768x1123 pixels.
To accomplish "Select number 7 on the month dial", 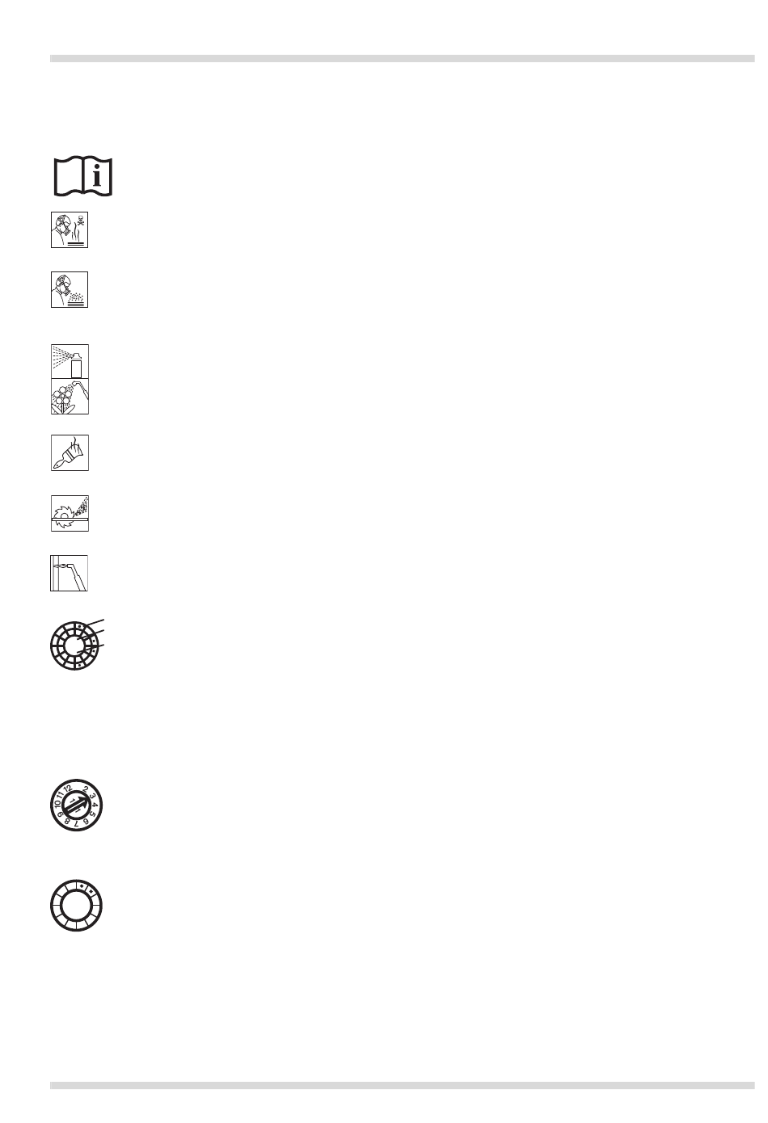I will [x=76, y=824].
